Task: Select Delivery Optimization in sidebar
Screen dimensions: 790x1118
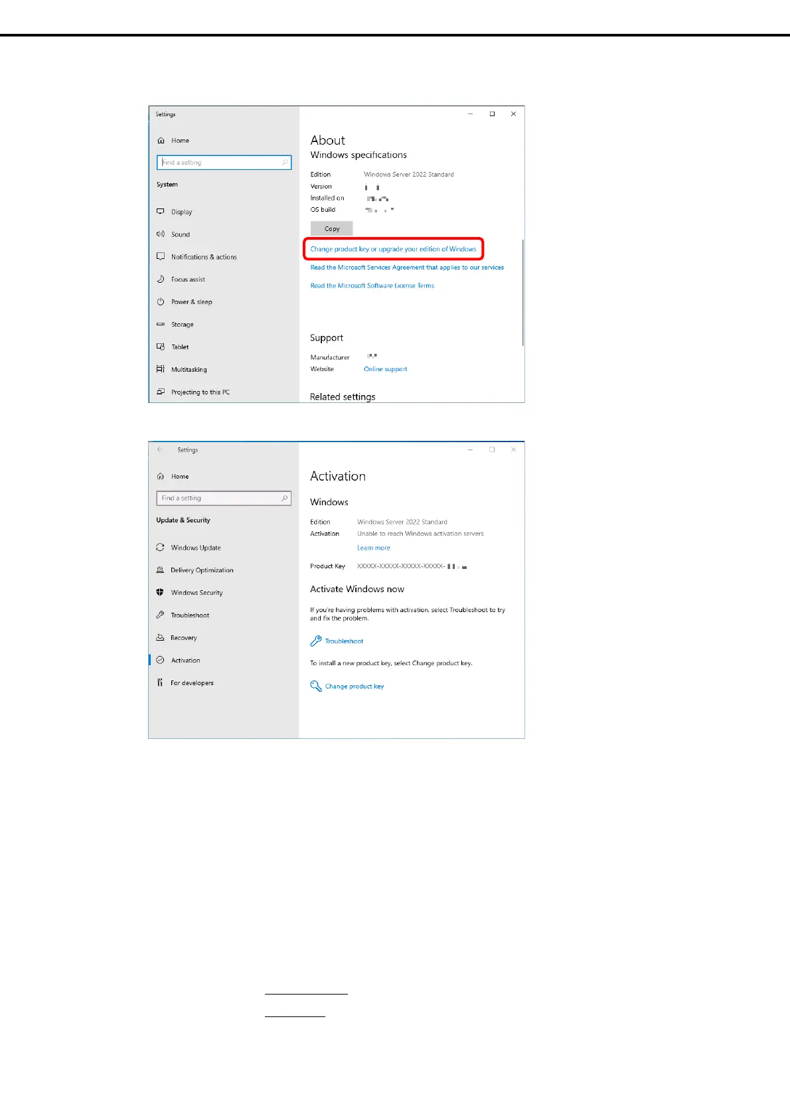Action: (202, 570)
